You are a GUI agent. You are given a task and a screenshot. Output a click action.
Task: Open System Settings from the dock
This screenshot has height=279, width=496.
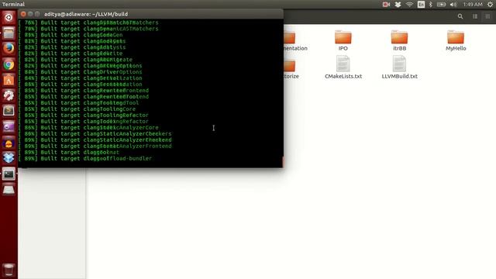click(9, 95)
